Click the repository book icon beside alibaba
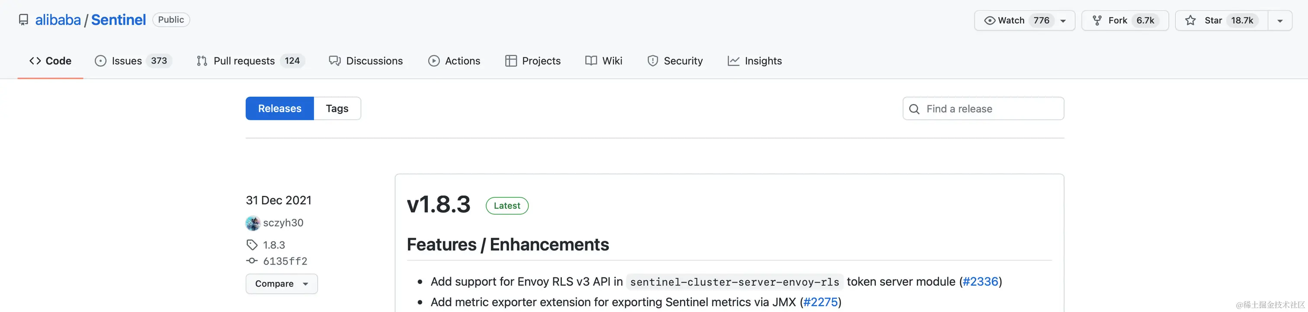This screenshot has height=312, width=1308. [x=23, y=20]
